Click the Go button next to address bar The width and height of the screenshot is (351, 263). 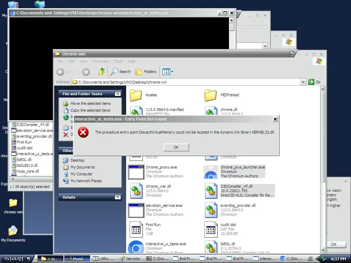pos(314,82)
